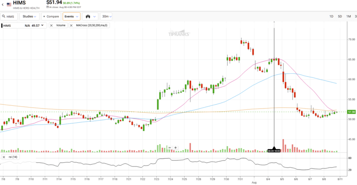Click the 51.90 current price label

[x=351, y=112]
